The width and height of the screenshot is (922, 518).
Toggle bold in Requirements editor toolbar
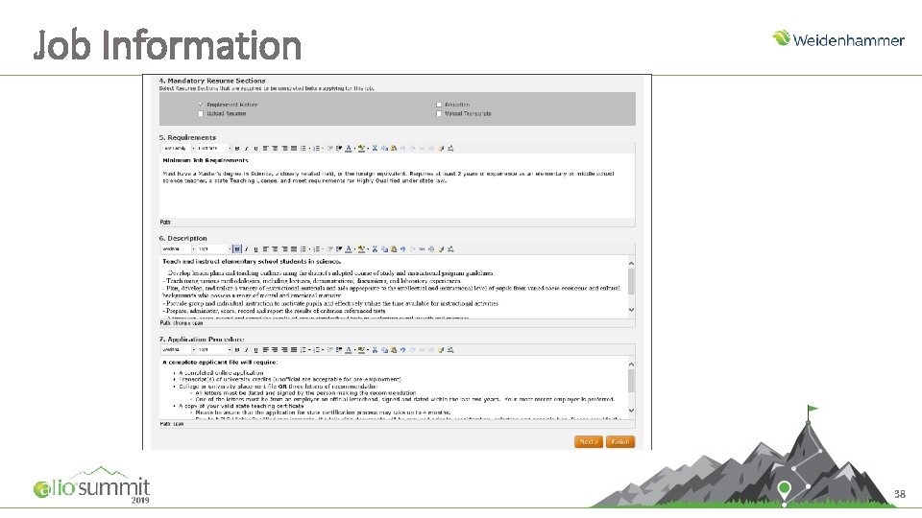(x=237, y=149)
